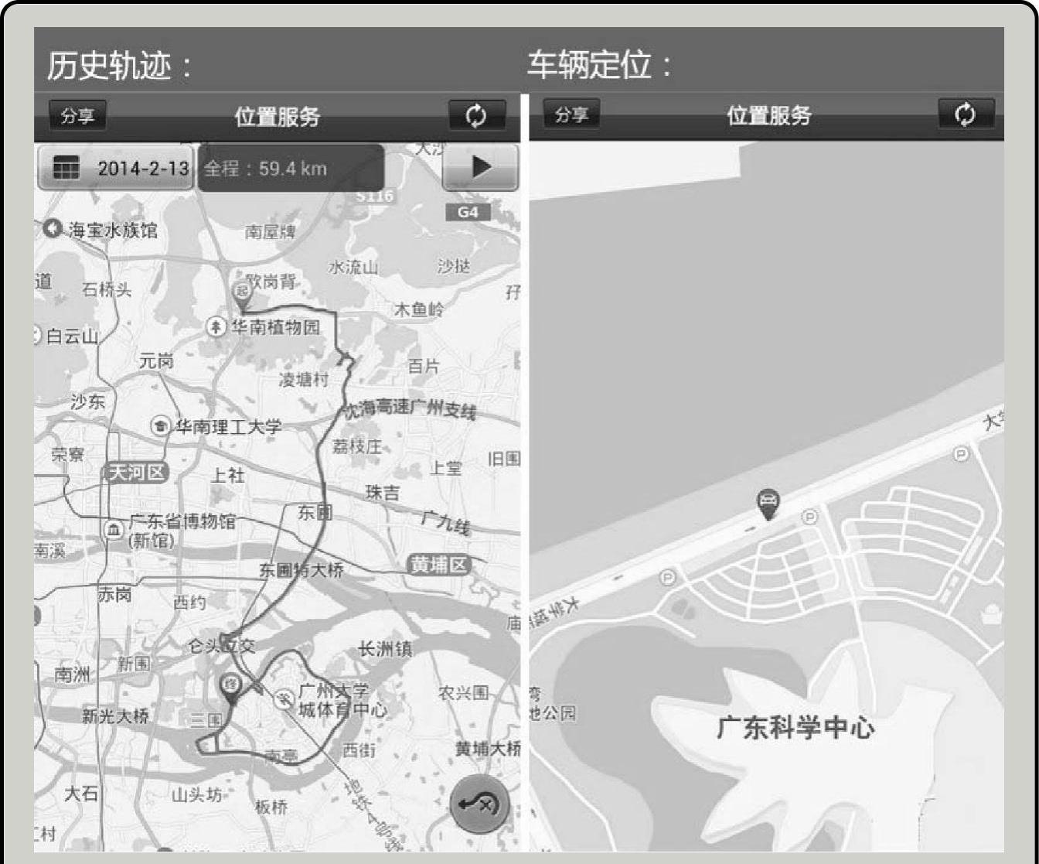The image size is (1039, 864).
Task: Click the 天河区 district label
Action: coord(136,473)
